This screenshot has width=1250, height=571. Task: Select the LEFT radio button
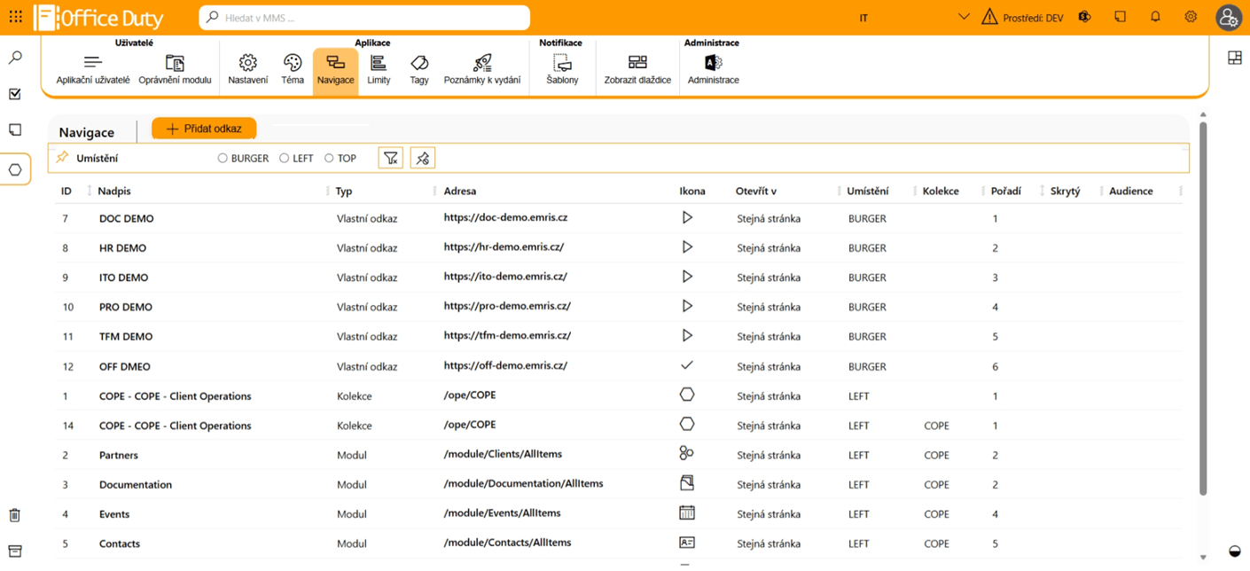pos(284,159)
